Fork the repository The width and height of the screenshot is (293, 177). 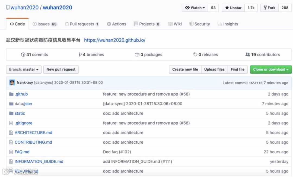pos(269,8)
